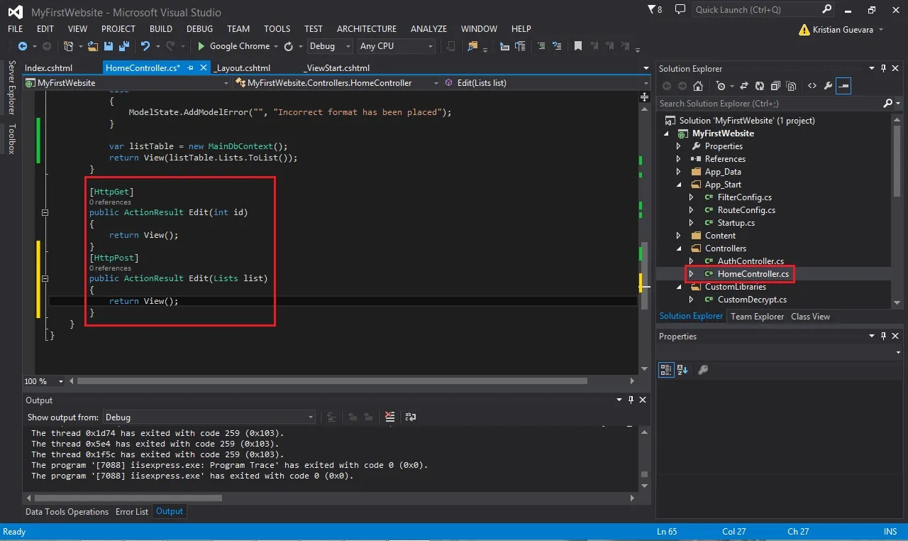Open the solution Properties wrench icon
Image resolution: width=908 pixels, height=541 pixels.
(828, 86)
